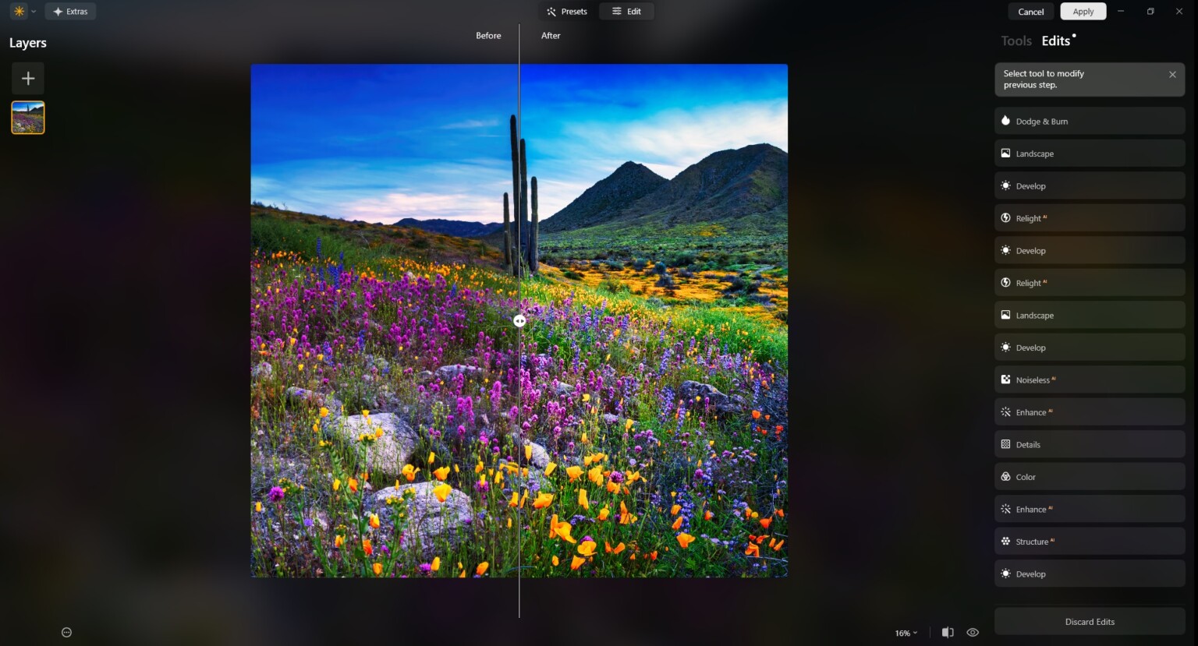Viewport: 1198px width, 646px height.
Task: Open the zoom level dropdown showing 16%
Action: (x=905, y=633)
